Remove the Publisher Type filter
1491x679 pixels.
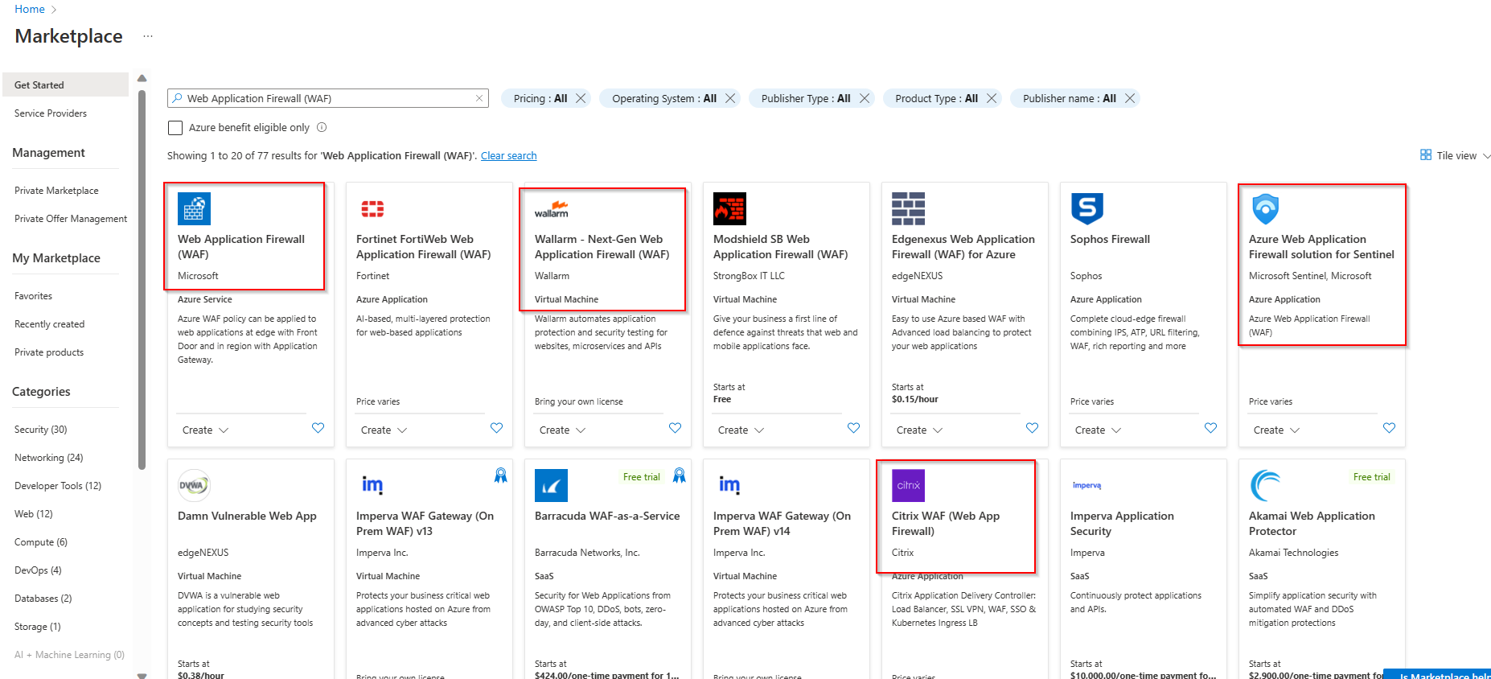tap(865, 98)
